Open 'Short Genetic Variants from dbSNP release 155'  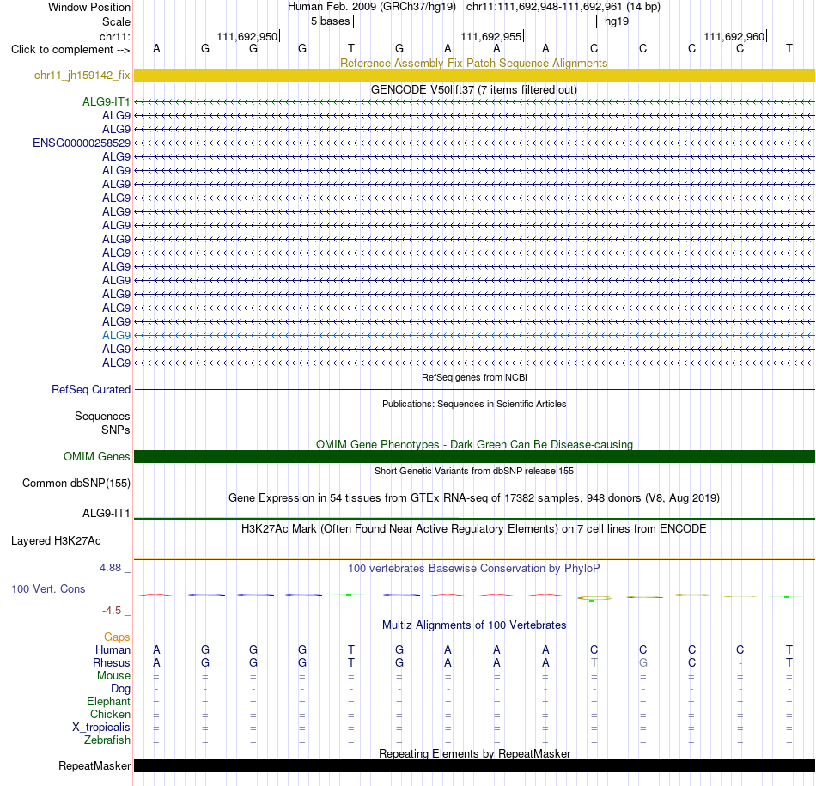pos(474,471)
